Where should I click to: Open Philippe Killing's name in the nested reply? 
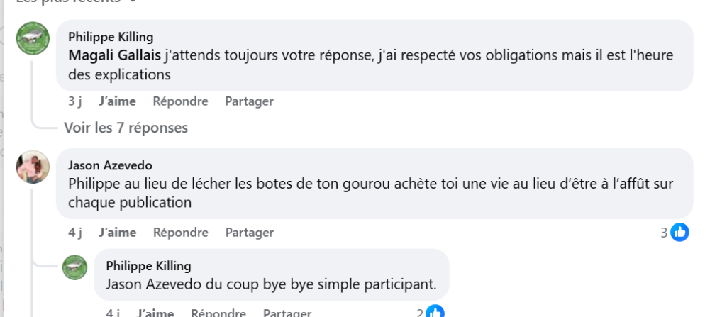coord(148,266)
